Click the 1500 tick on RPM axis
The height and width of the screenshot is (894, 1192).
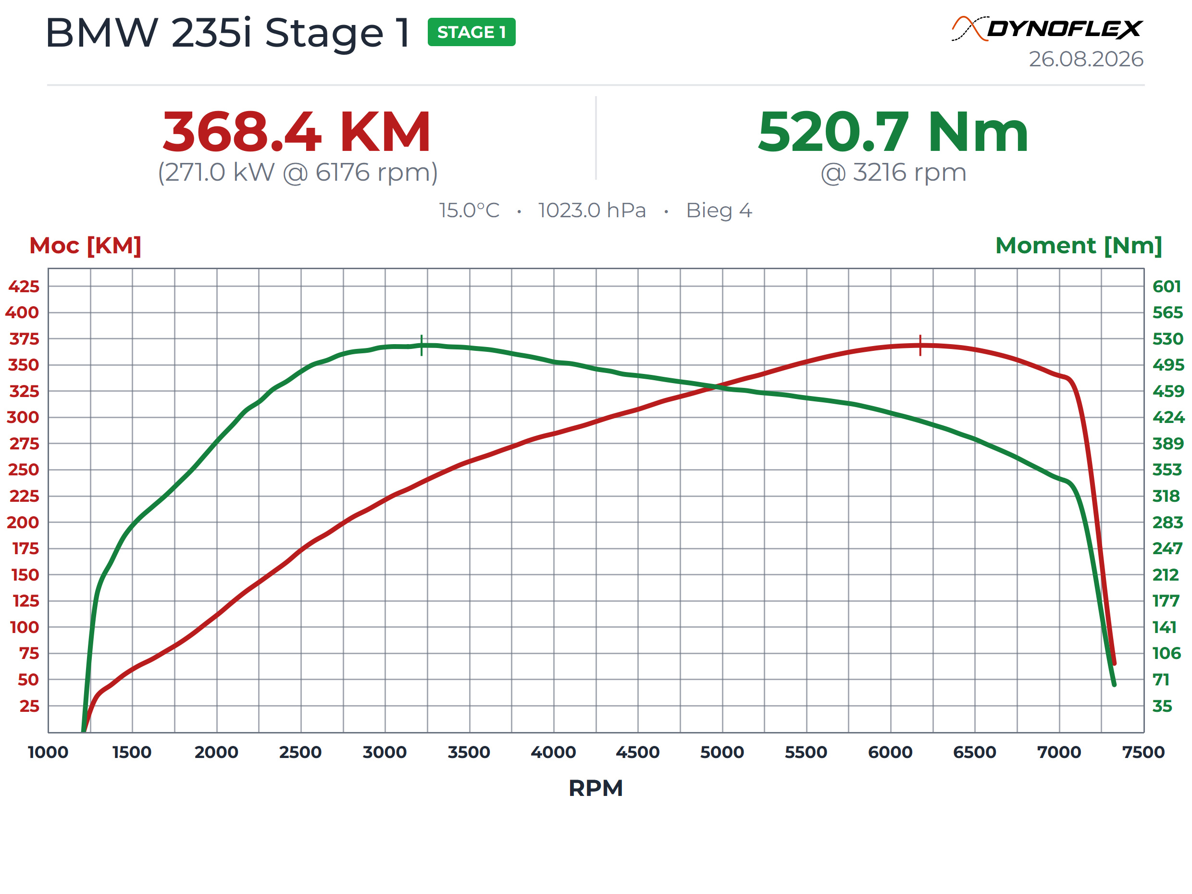point(132,752)
